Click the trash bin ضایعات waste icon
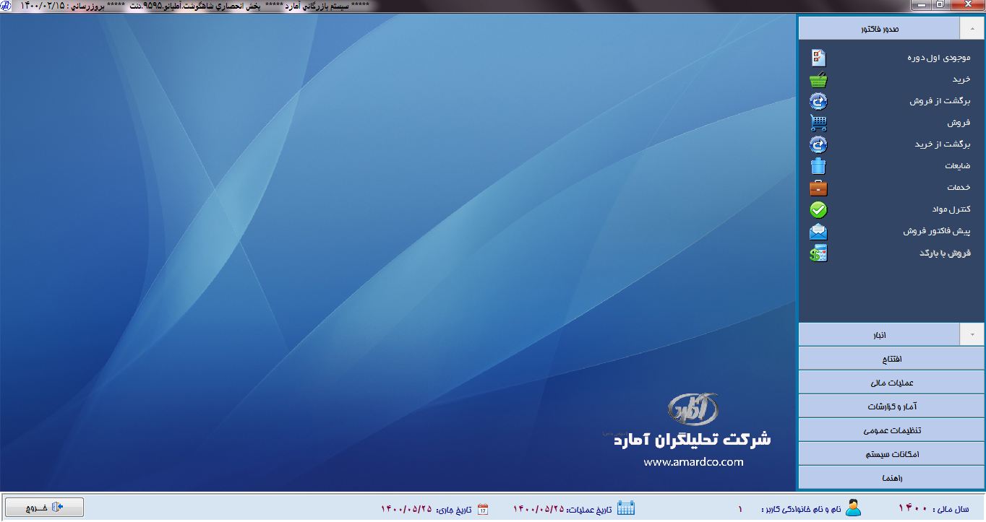 pos(818,166)
